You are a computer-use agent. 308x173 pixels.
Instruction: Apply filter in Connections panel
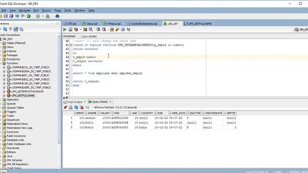click(x=10, y=29)
